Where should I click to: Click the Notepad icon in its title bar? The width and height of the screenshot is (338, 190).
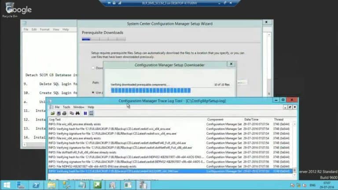[25, 23]
